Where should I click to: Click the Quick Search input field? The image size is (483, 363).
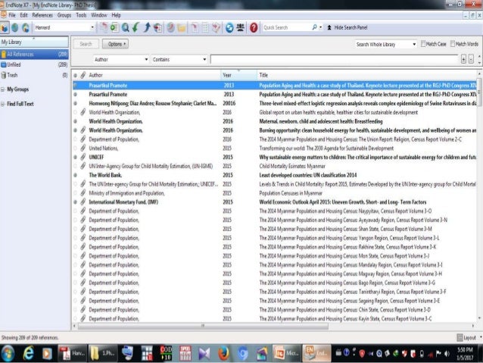pyautogui.click(x=286, y=27)
